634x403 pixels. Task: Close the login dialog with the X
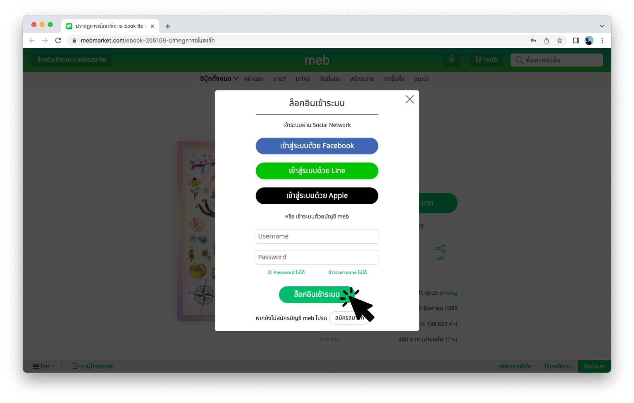409,99
